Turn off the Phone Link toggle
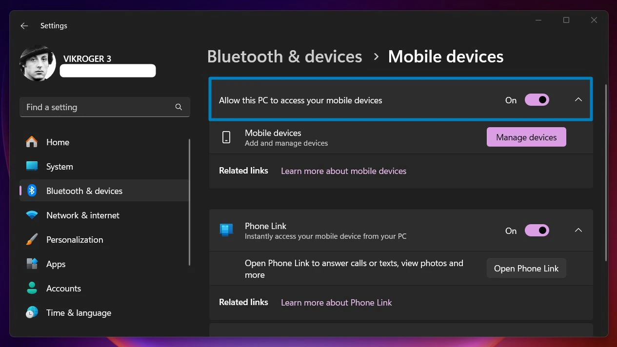This screenshot has width=617, height=347. (537, 230)
